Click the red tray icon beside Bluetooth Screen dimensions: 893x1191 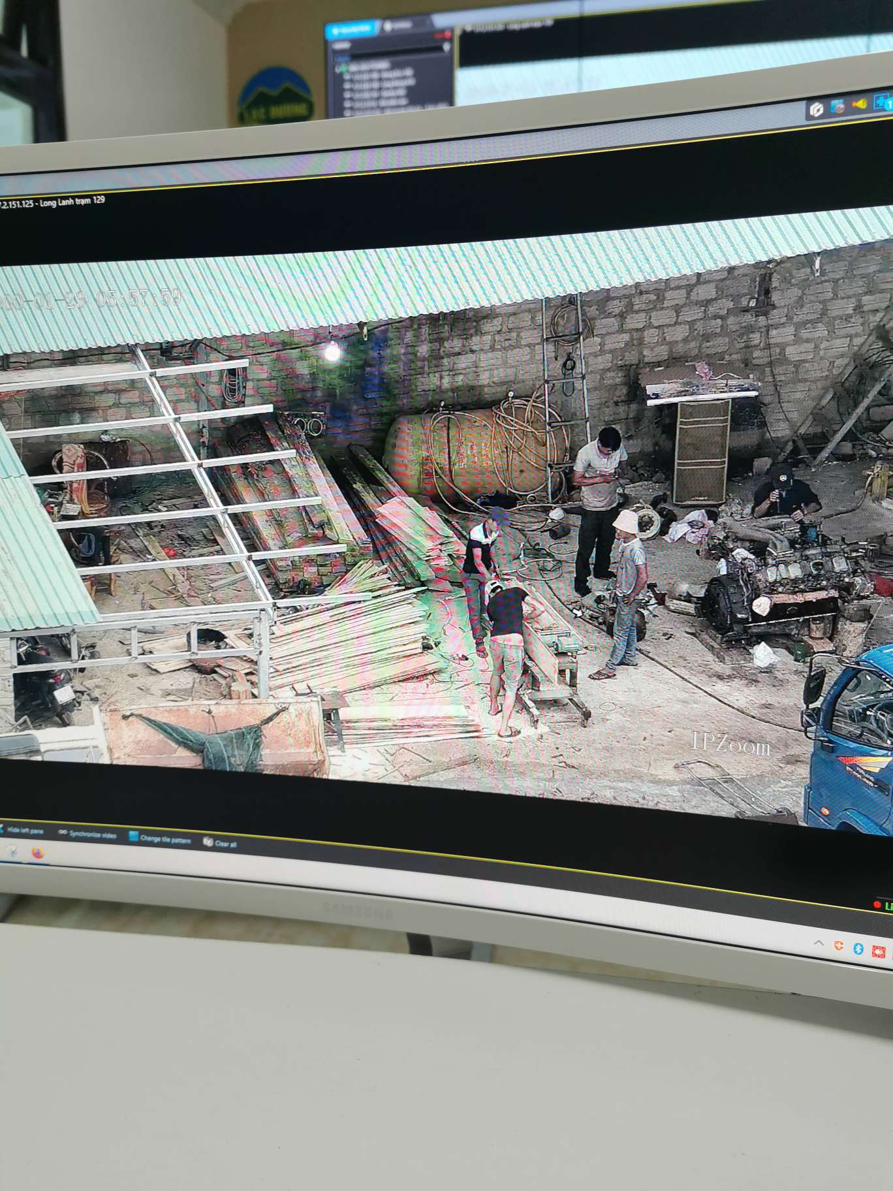pos(880,951)
